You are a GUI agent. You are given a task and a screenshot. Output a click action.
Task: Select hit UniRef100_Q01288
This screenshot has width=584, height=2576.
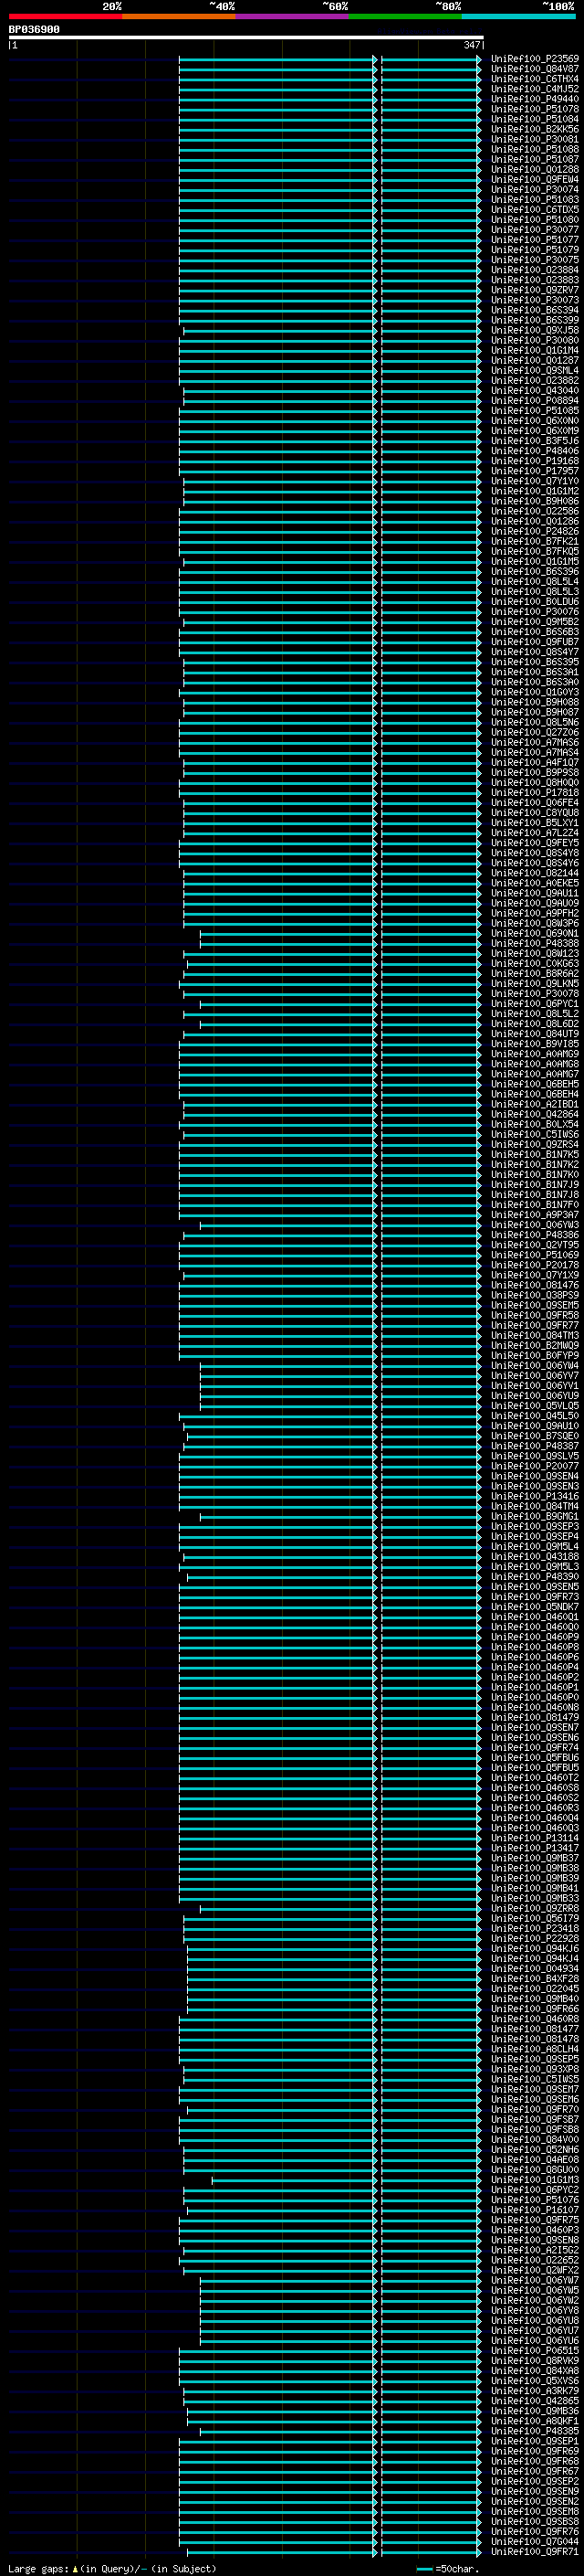(x=535, y=169)
